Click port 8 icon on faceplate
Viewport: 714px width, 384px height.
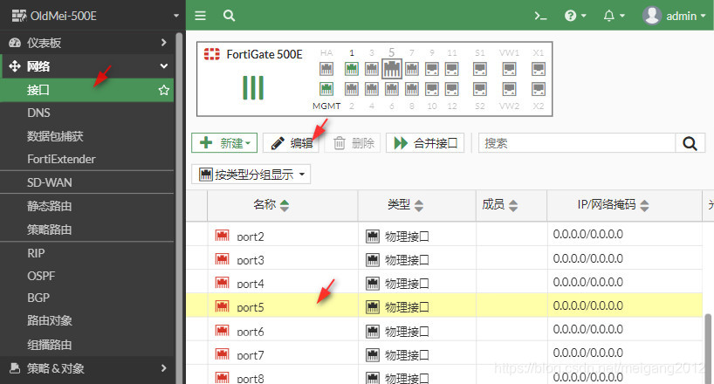(x=412, y=89)
